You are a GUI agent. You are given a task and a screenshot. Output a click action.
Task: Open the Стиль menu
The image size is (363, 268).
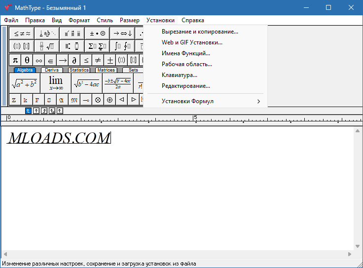pyautogui.click(x=105, y=20)
